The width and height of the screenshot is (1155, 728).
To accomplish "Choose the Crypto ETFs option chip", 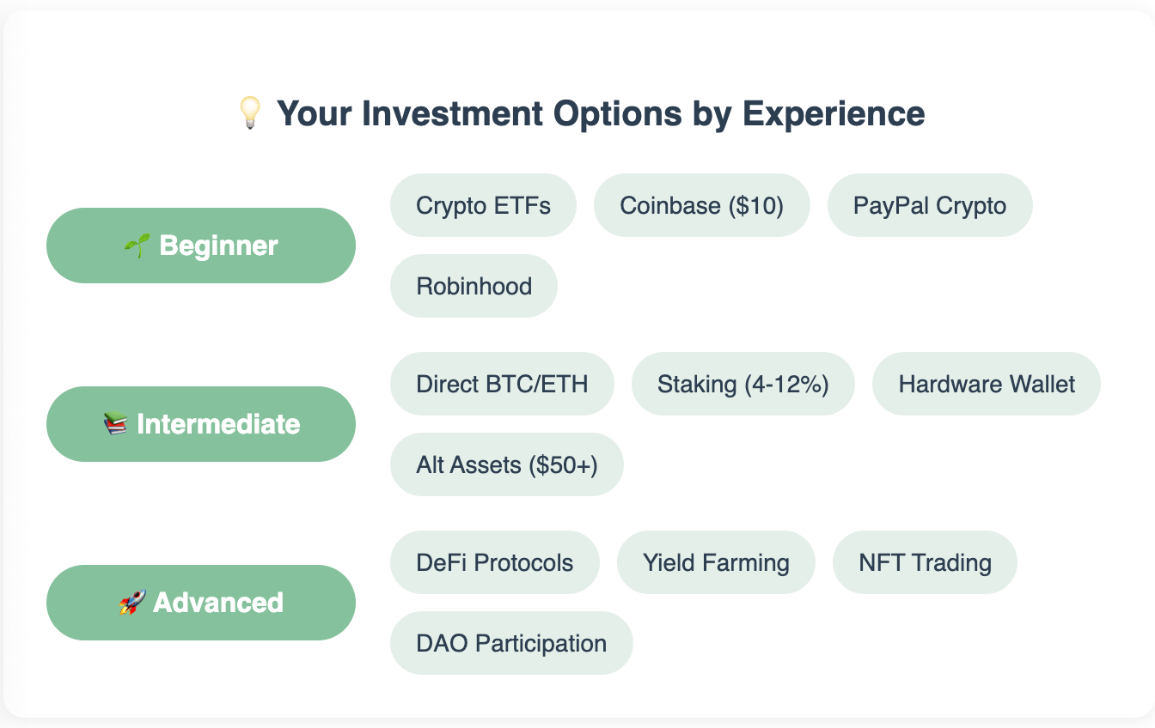I will [x=483, y=205].
